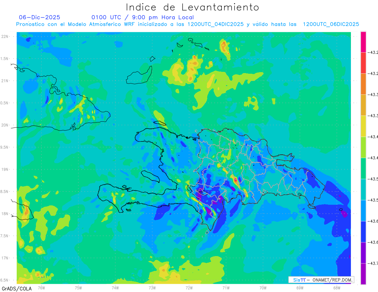
Task: Click the 'Indice de Levantamiento' map title
Action: tap(192, 7)
